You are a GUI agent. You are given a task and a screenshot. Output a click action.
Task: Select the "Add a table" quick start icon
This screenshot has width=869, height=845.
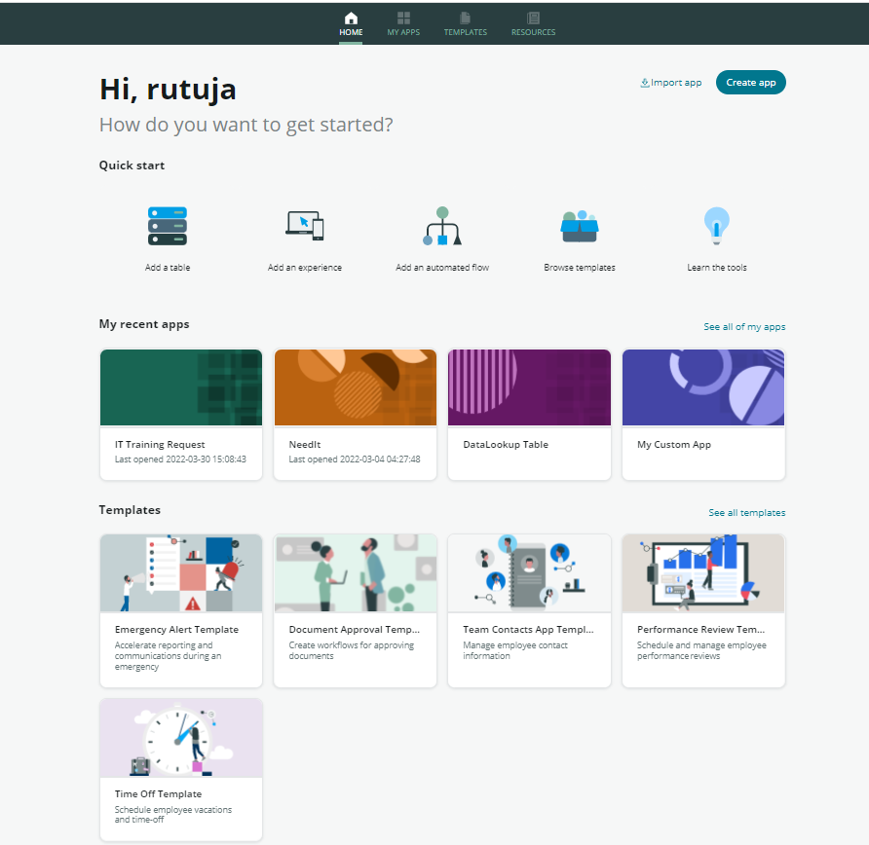pos(167,234)
